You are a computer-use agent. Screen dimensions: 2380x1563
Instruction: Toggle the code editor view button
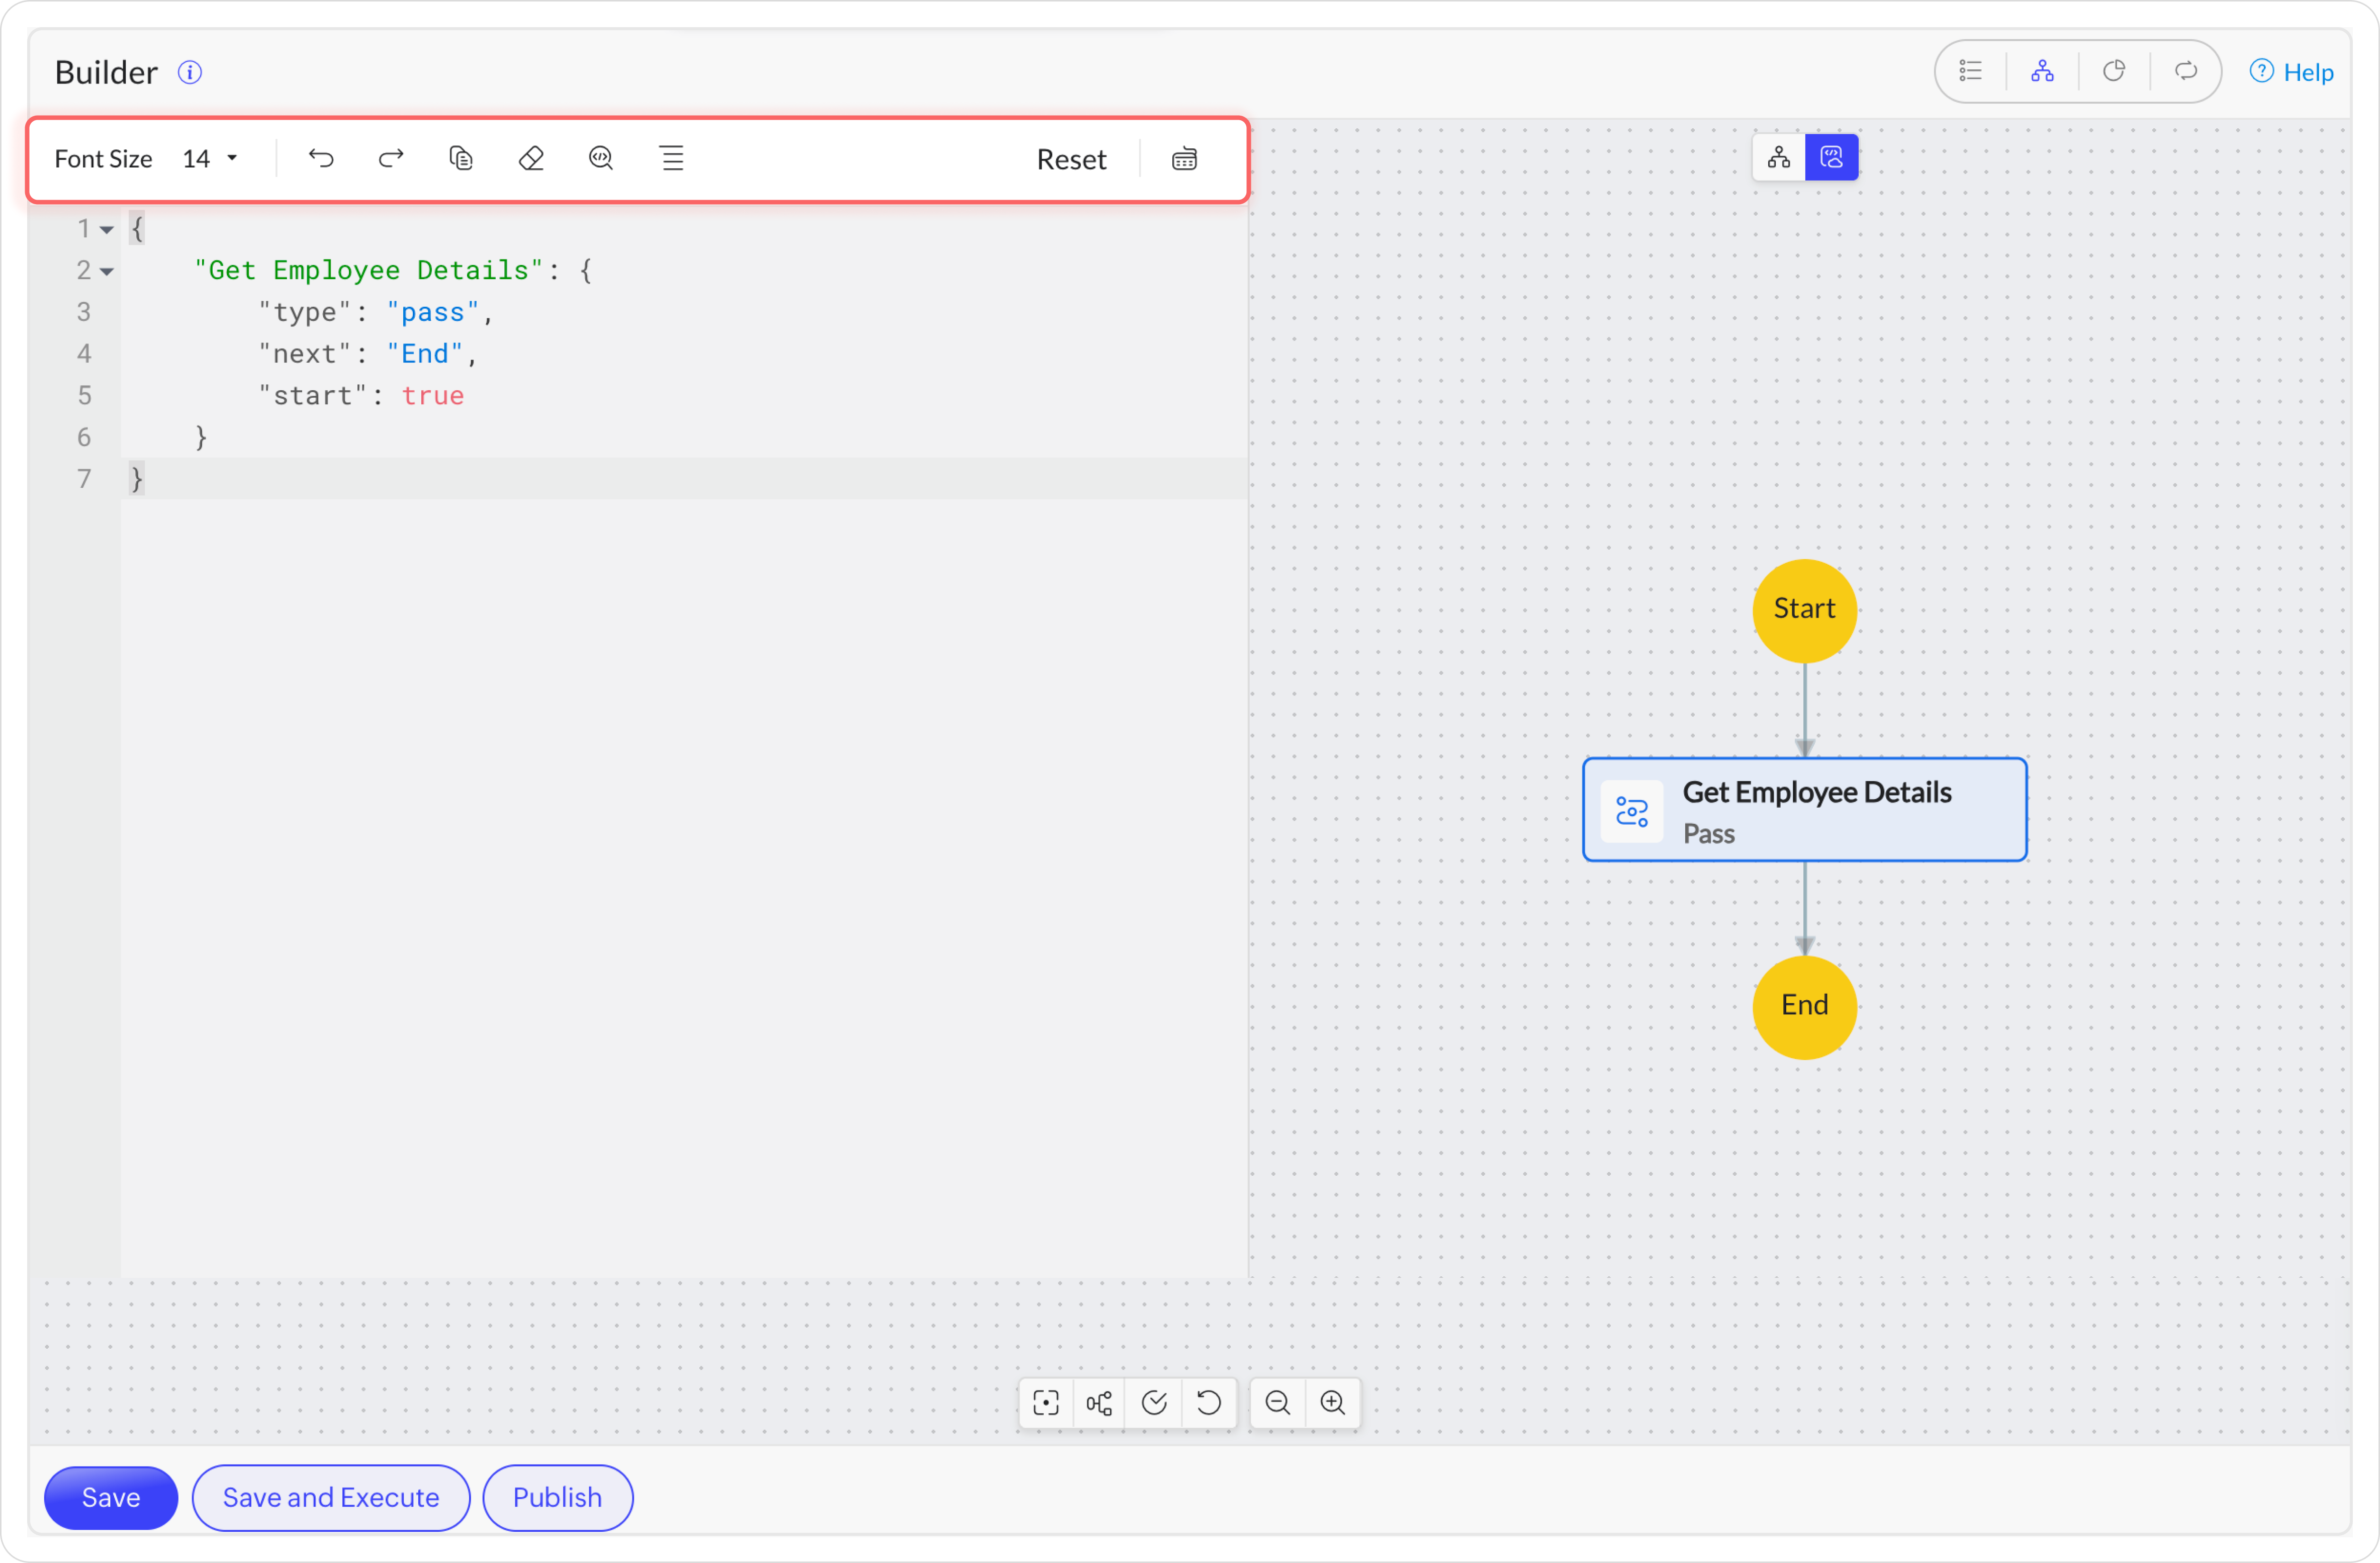coord(1831,157)
